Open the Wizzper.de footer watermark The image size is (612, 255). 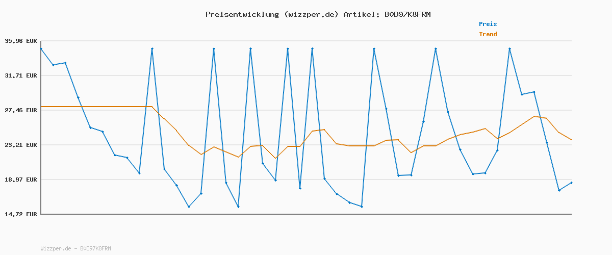click(75, 248)
